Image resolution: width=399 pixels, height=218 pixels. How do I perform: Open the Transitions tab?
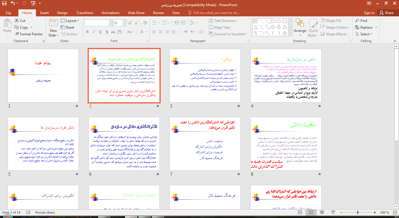coord(84,13)
